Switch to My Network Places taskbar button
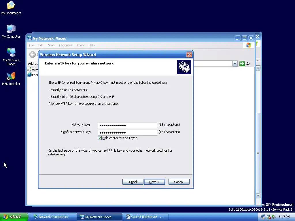 coord(100,217)
